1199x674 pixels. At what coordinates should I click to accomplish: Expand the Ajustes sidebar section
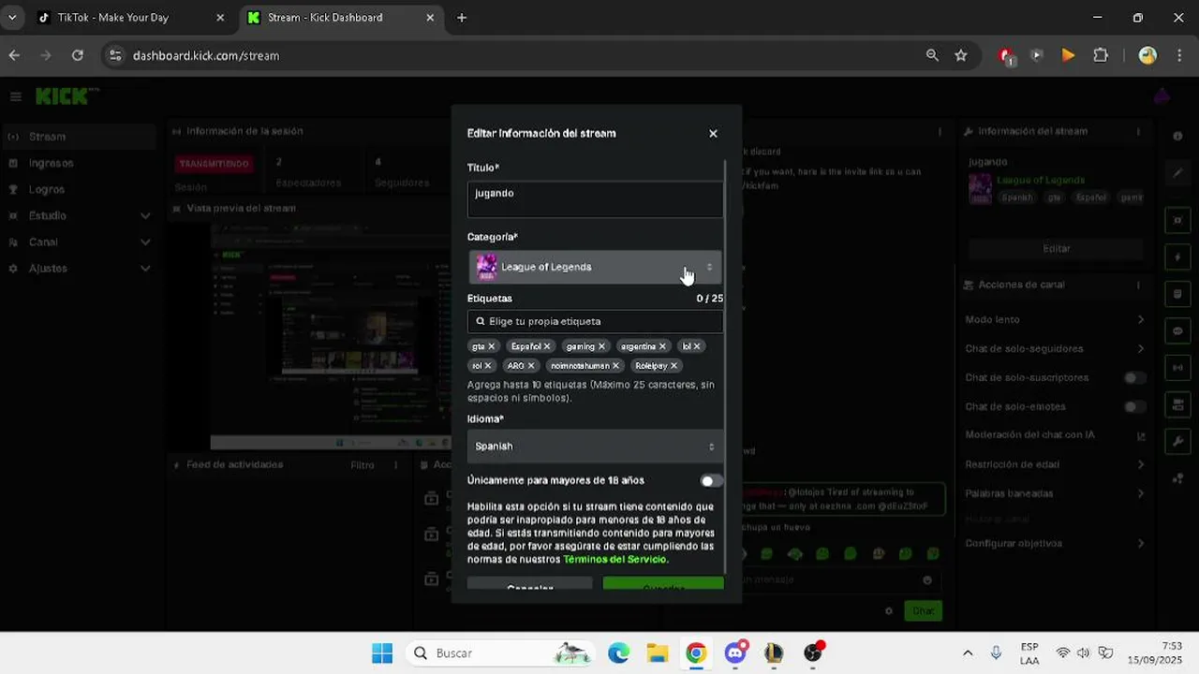pos(78,269)
